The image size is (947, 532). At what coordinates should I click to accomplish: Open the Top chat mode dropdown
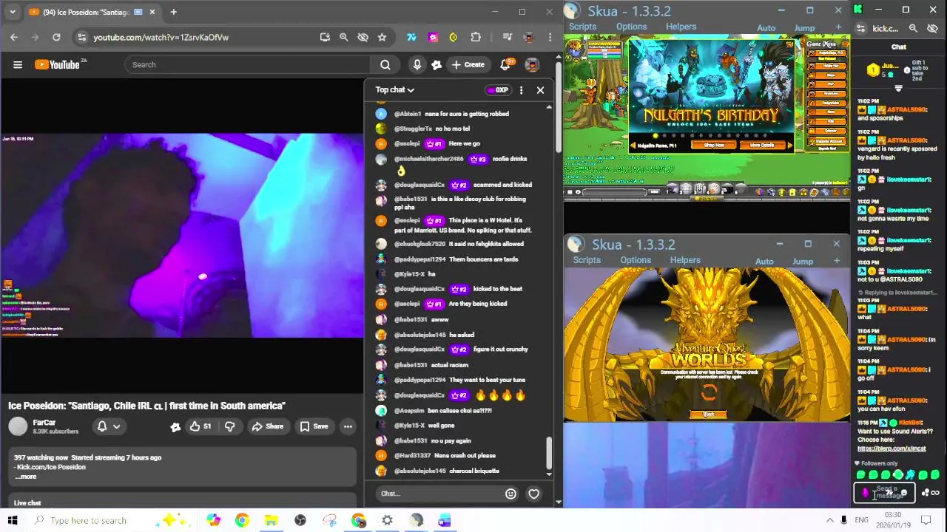[394, 90]
